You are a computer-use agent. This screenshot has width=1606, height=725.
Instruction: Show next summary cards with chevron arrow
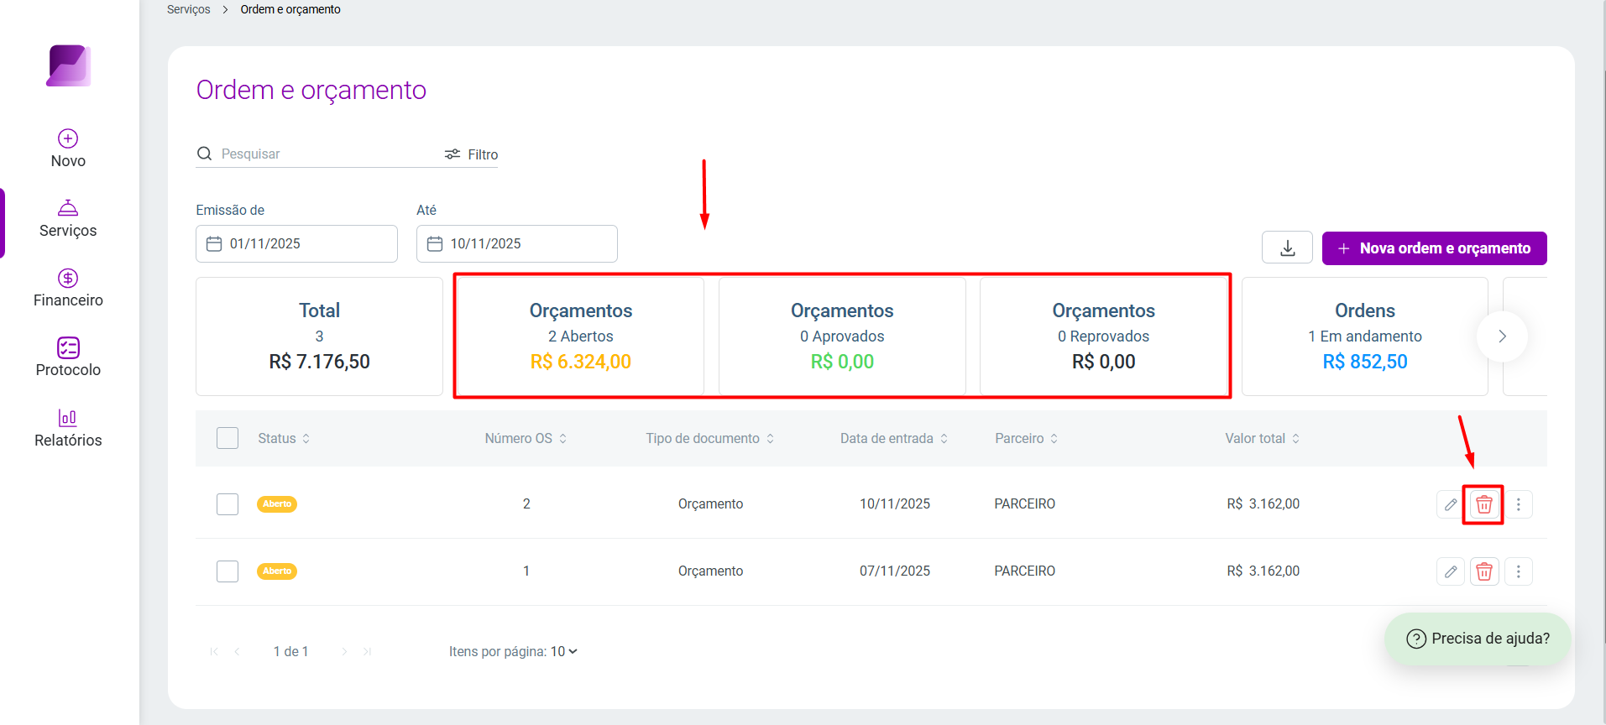click(1502, 336)
